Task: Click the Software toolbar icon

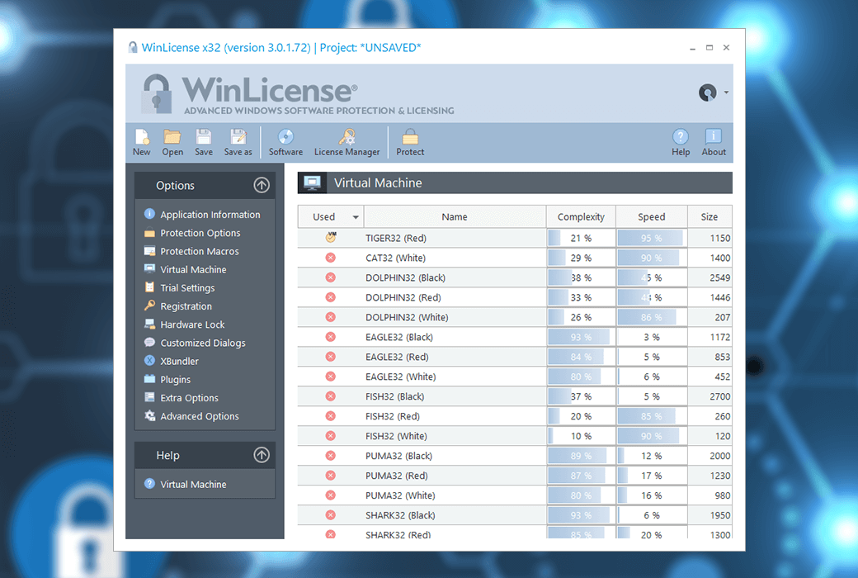Action: coord(285,140)
